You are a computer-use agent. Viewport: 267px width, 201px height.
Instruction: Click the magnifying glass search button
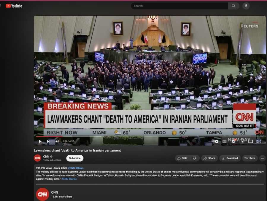pos(234,6)
